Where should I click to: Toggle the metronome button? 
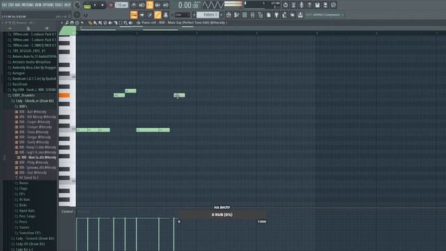[134, 5]
